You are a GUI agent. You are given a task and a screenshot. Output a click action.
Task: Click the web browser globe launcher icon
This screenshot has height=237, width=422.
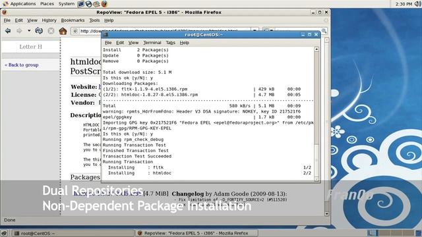point(88,4)
